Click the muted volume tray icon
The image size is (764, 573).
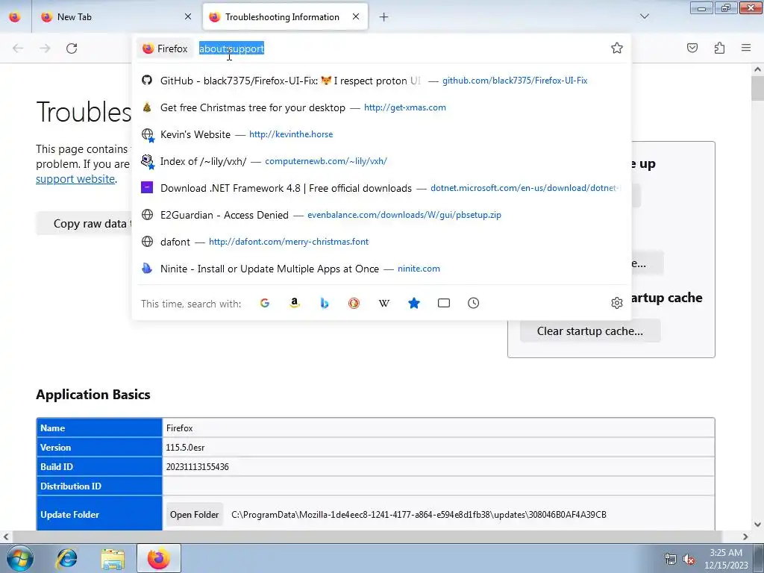click(688, 560)
